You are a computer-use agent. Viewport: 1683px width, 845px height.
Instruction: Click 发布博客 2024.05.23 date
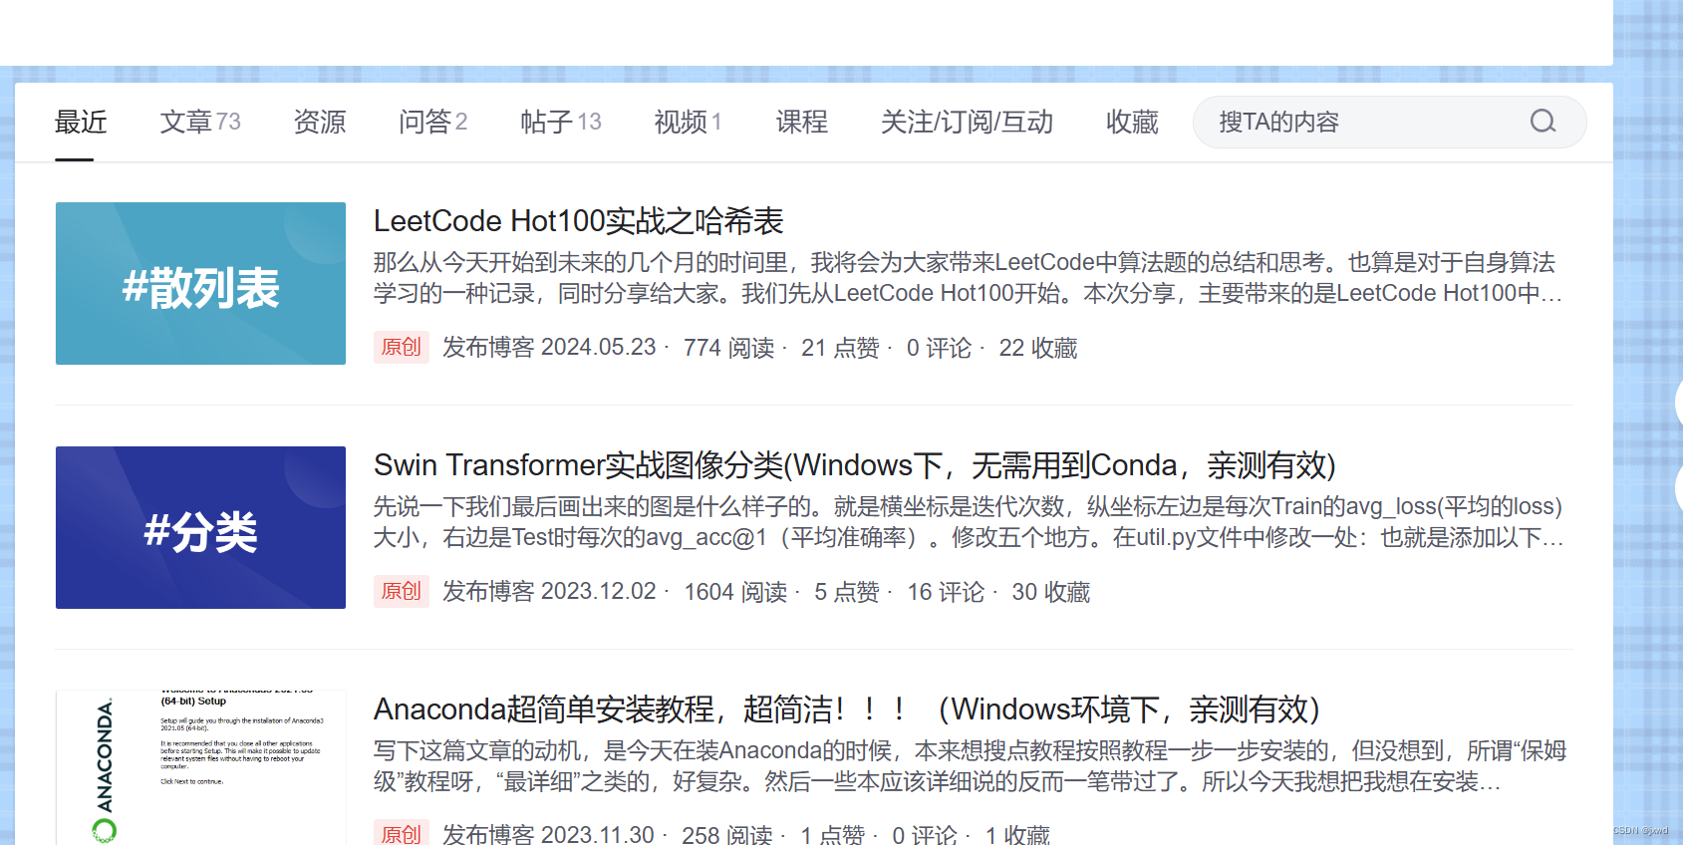[549, 347]
